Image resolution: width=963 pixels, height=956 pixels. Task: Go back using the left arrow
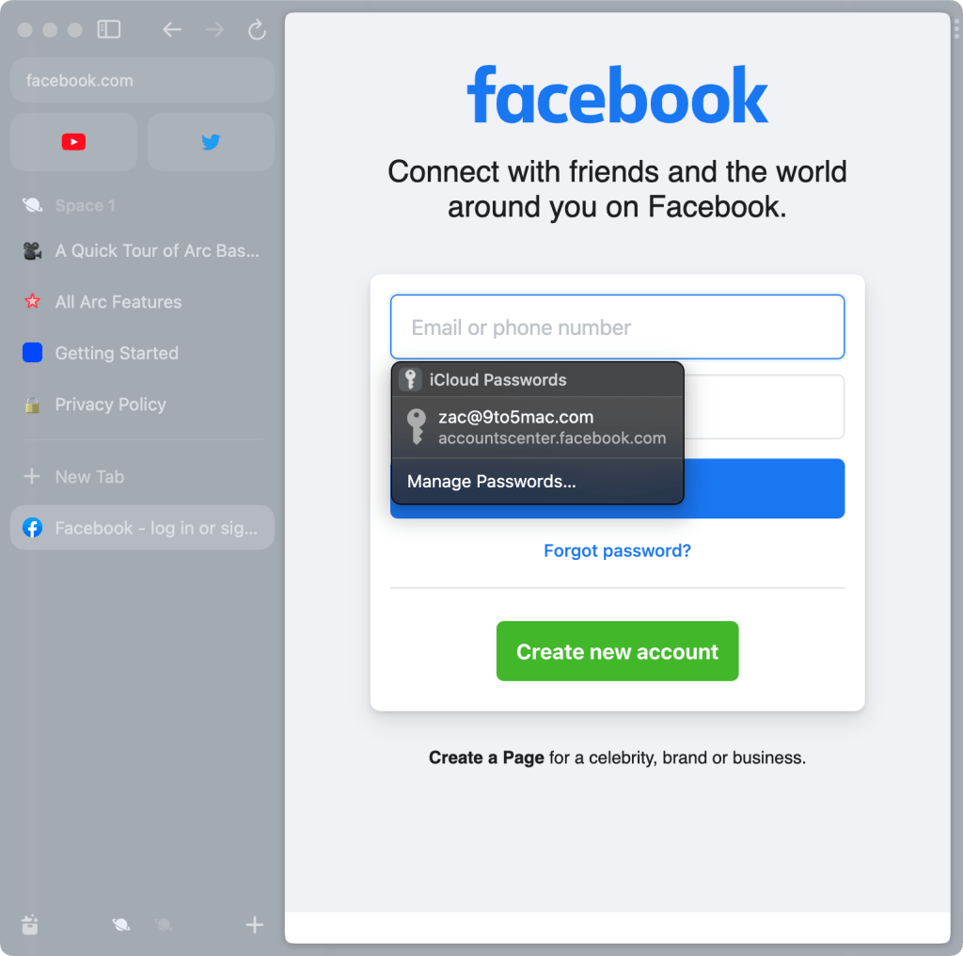[x=171, y=30]
